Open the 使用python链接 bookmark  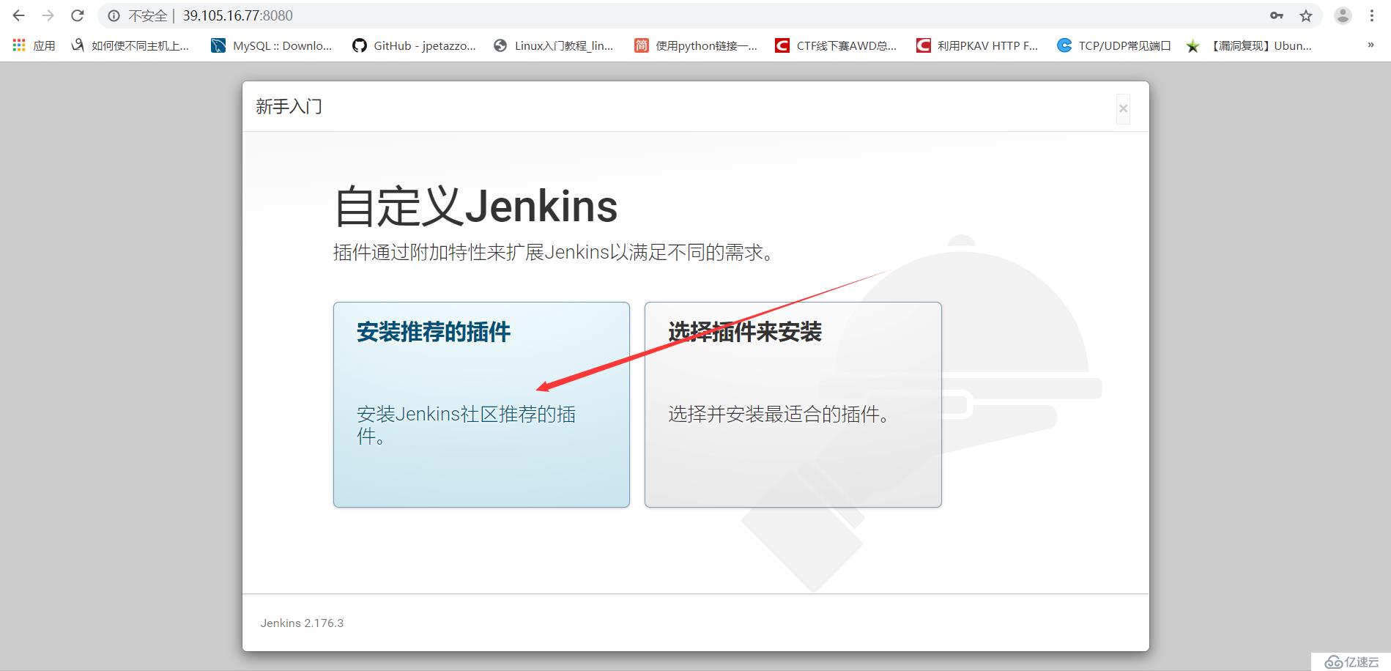696,45
